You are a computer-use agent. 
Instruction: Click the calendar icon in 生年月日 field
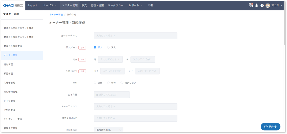[96, 95]
